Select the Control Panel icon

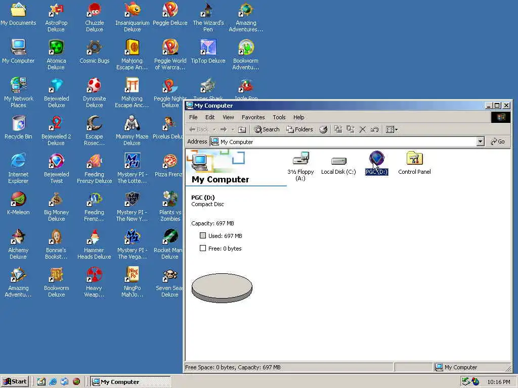point(414,163)
